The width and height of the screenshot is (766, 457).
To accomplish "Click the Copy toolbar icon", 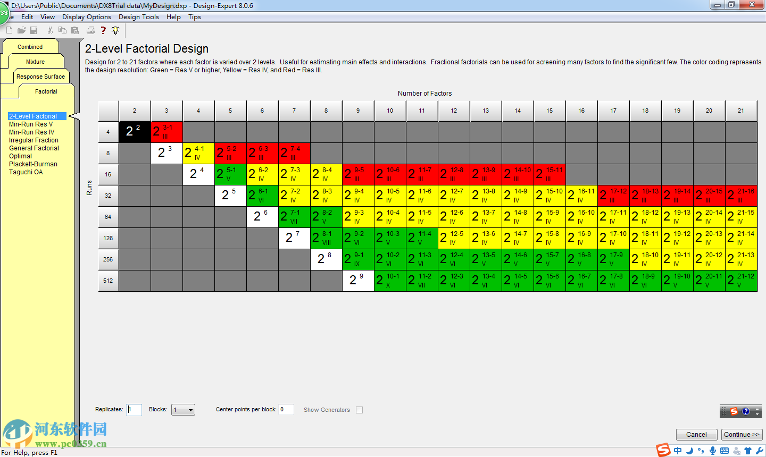I will tap(62, 30).
